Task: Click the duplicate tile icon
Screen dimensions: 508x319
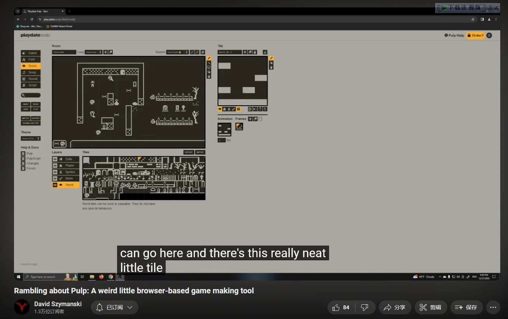Action: [x=250, y=52]
